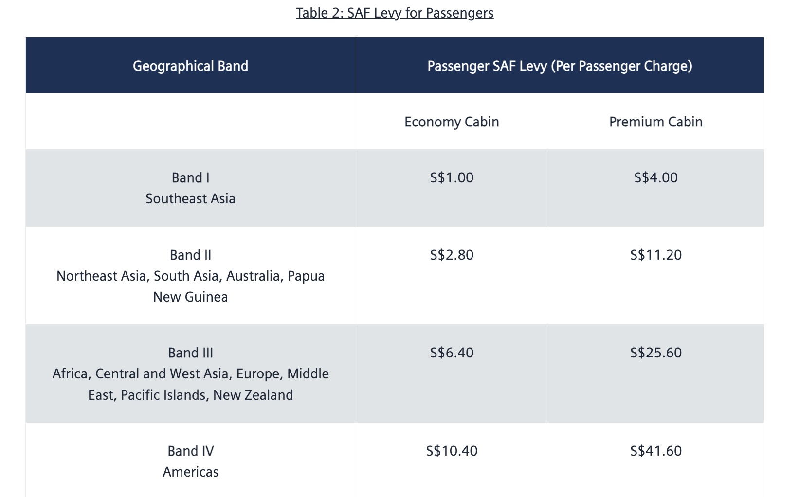799x497 pixels.
Task: Click the Americas region text
Action: (x=191, y=472)
